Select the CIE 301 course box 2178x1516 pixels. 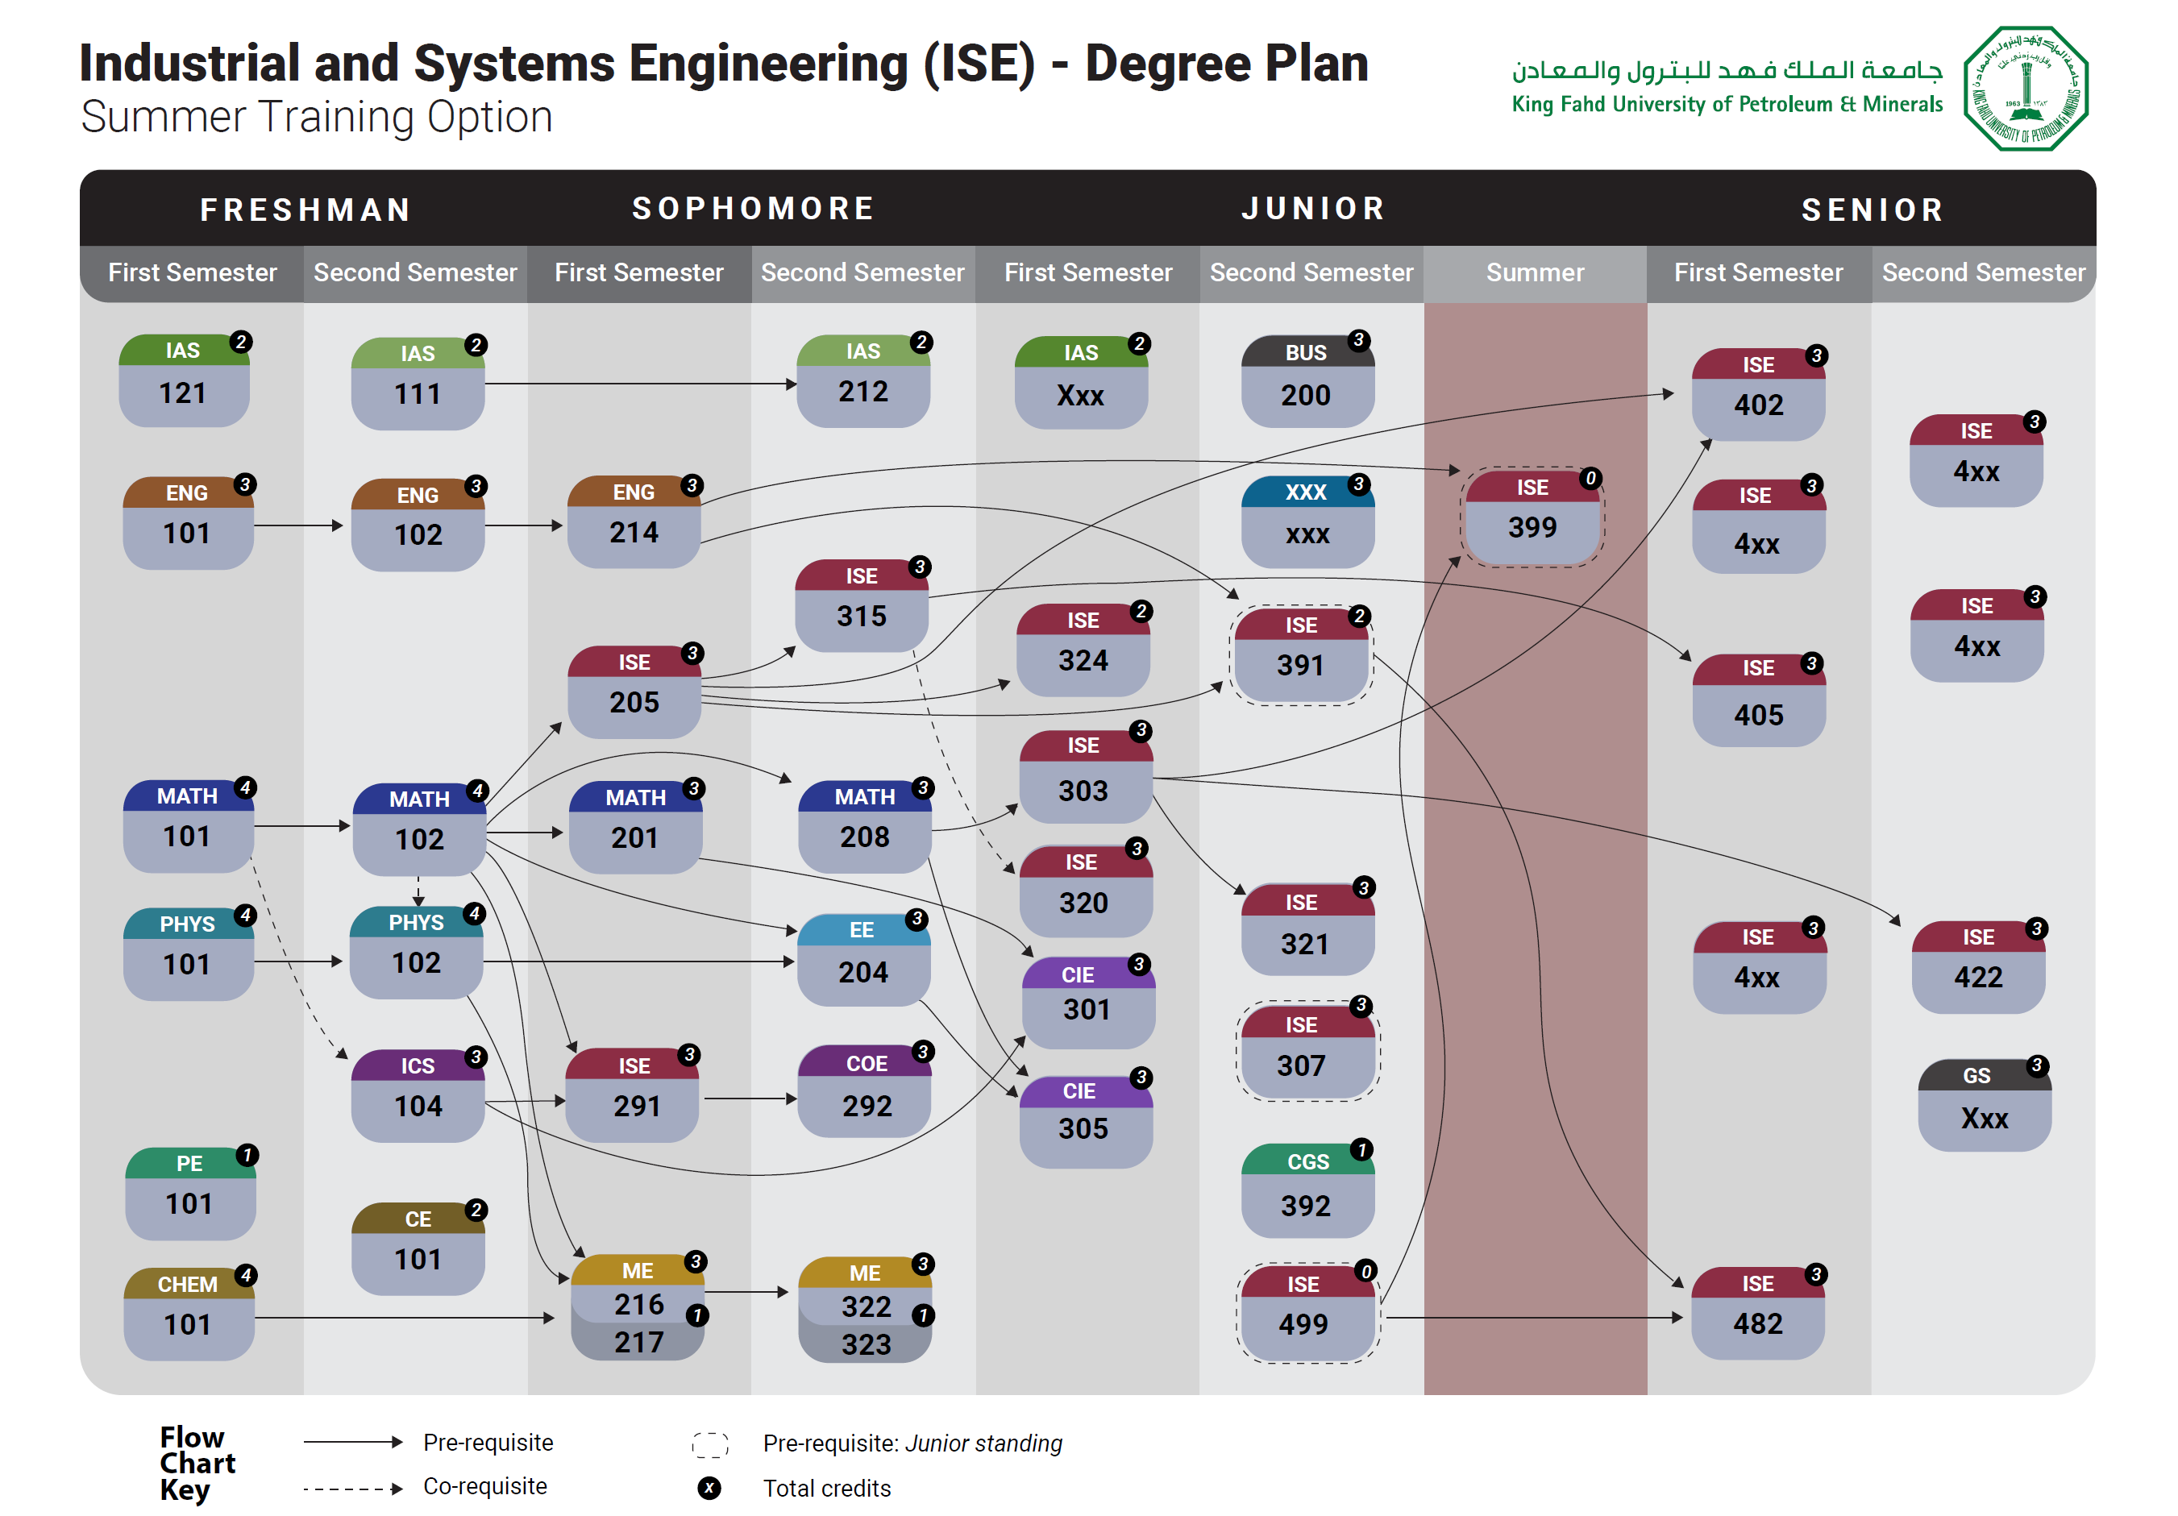tap(1088, 1002)
